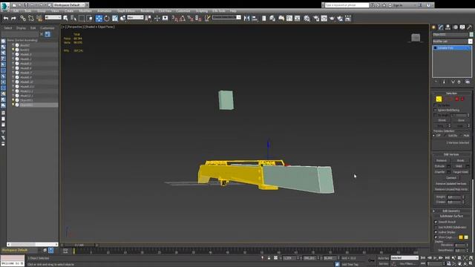Select the SubObj preview selection radio
475x267 pixels.
click(446, 136)
